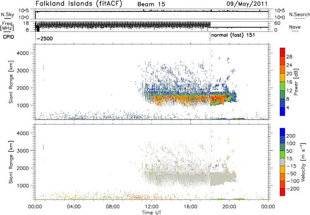Click the sky noise trace in the N.Sky panel

tap(152, 11)
